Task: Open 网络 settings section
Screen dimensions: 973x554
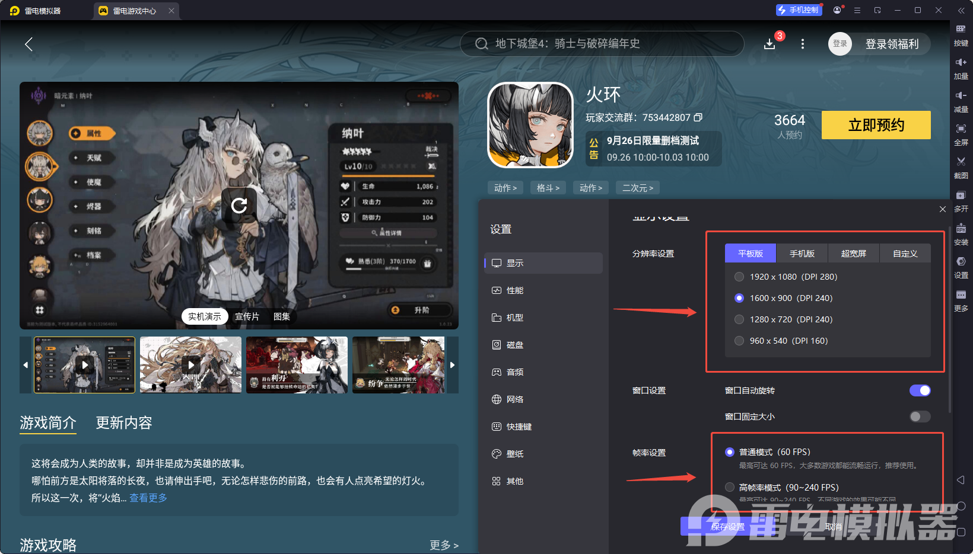Action: pyautogui.click(x=543, y=399)
